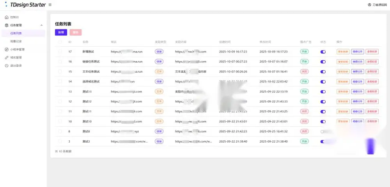Click 查看数据 for 文本任务测试 row
The height and width of the screenshot is (187, 390).
[x=372, y=72]
